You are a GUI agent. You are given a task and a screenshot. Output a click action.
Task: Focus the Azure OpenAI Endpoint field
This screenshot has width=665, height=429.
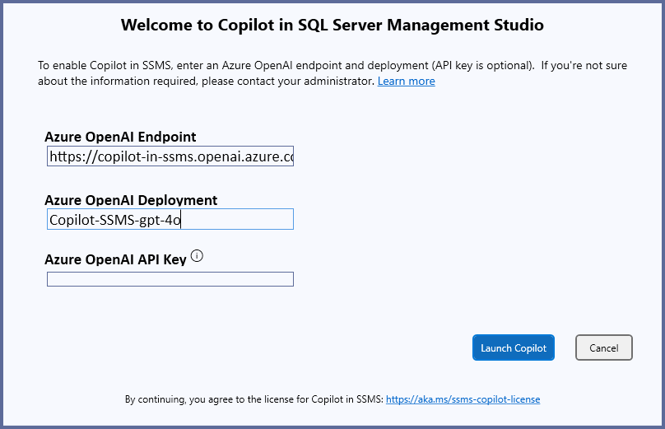click(170, 156)
